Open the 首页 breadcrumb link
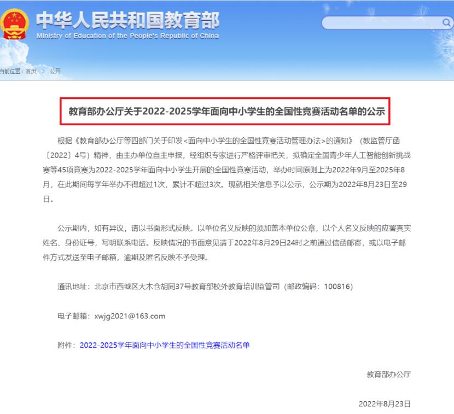This screenshot has height=414, width=454. [x=31, y=71]
